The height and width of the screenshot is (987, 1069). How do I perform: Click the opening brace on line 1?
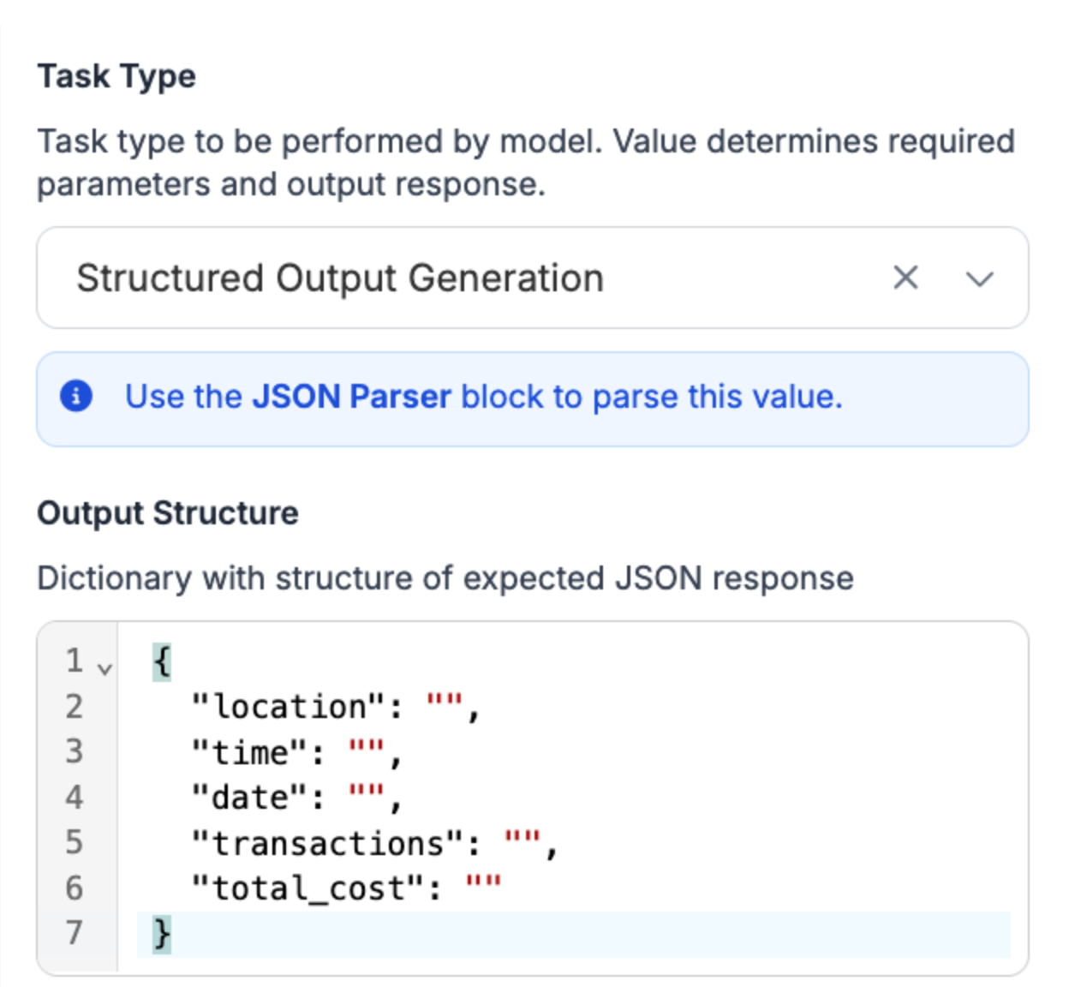162,661
